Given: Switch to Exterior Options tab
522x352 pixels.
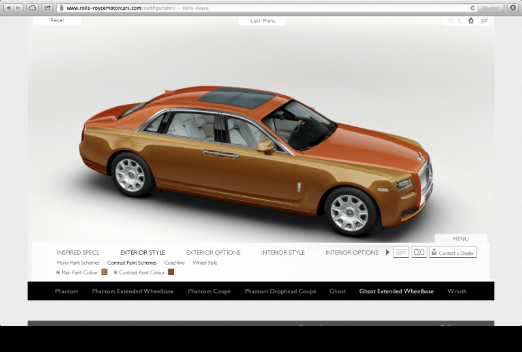Looking at the screenshot, I should [213, 252].
